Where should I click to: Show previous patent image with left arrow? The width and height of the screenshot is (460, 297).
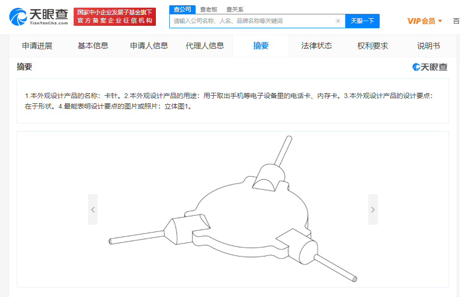tap(93, 209)
